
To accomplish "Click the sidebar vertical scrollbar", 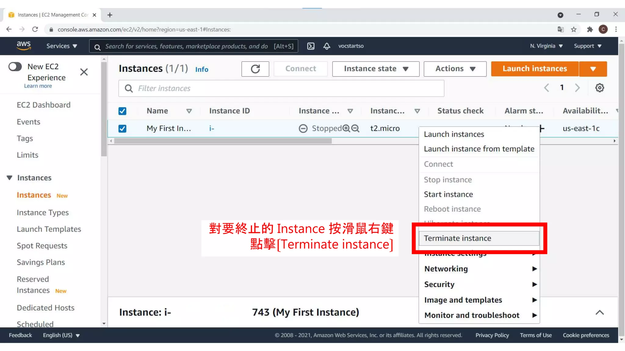I will click(104, 110).
